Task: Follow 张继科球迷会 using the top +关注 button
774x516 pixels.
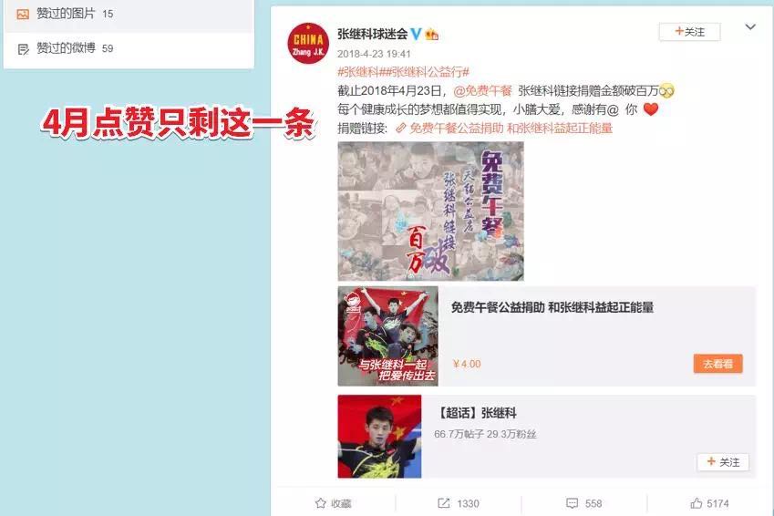Action: pyautogui.click(x=689, y=32)
